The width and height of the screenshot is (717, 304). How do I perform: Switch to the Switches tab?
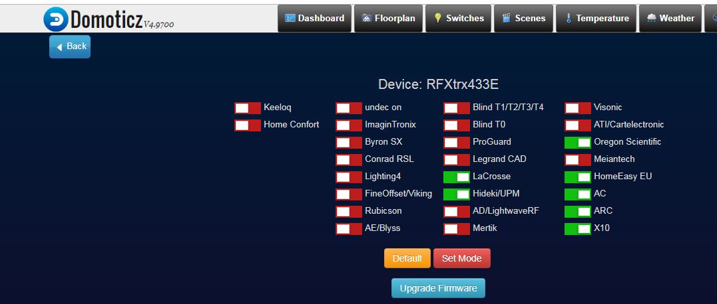tap(459, 18)
